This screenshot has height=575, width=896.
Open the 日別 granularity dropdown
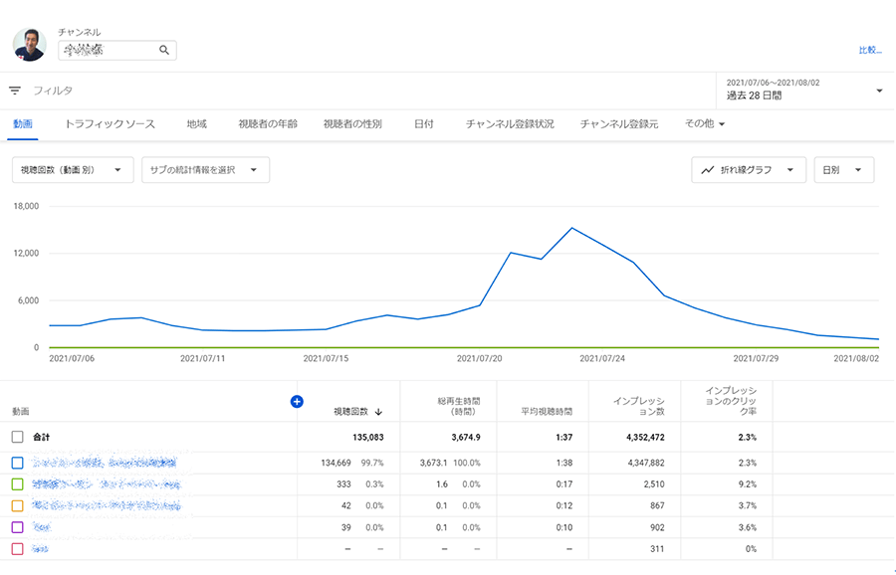pos(843,170)
